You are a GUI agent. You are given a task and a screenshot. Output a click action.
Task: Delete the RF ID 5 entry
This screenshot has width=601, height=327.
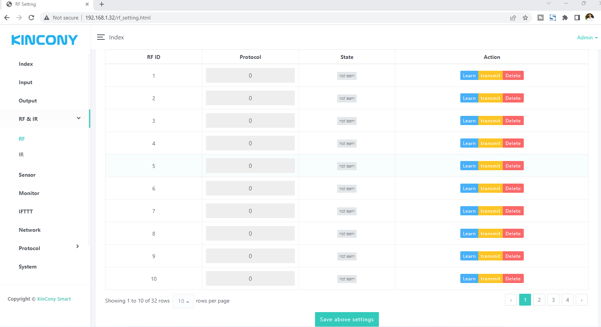point(513,166)
